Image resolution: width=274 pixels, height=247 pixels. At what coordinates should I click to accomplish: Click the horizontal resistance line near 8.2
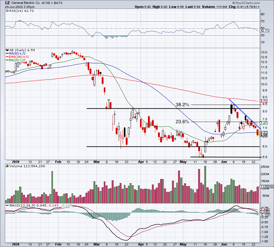[173, 108]
